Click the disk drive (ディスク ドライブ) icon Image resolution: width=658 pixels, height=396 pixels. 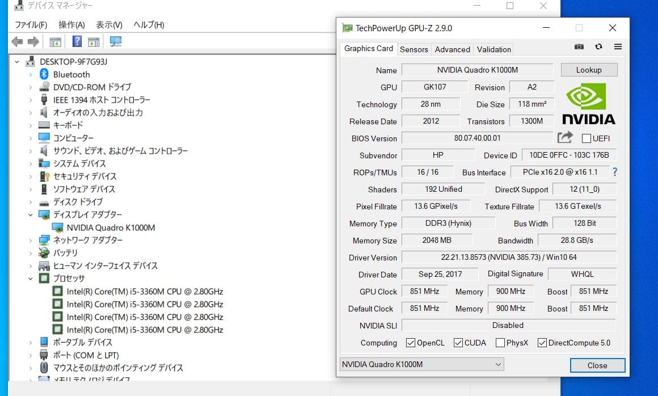(x=44, y=203)
